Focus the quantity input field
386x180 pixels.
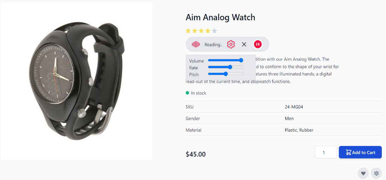click(x=326, y=152)
